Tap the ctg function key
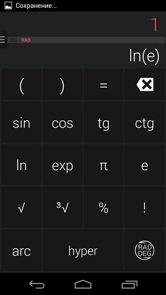Viewport: 166px width, 295px height. click(145, 123)
